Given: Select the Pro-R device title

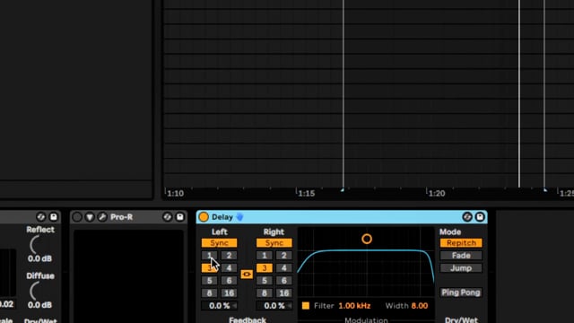Looking at the screenshot, I should [122, 217].
